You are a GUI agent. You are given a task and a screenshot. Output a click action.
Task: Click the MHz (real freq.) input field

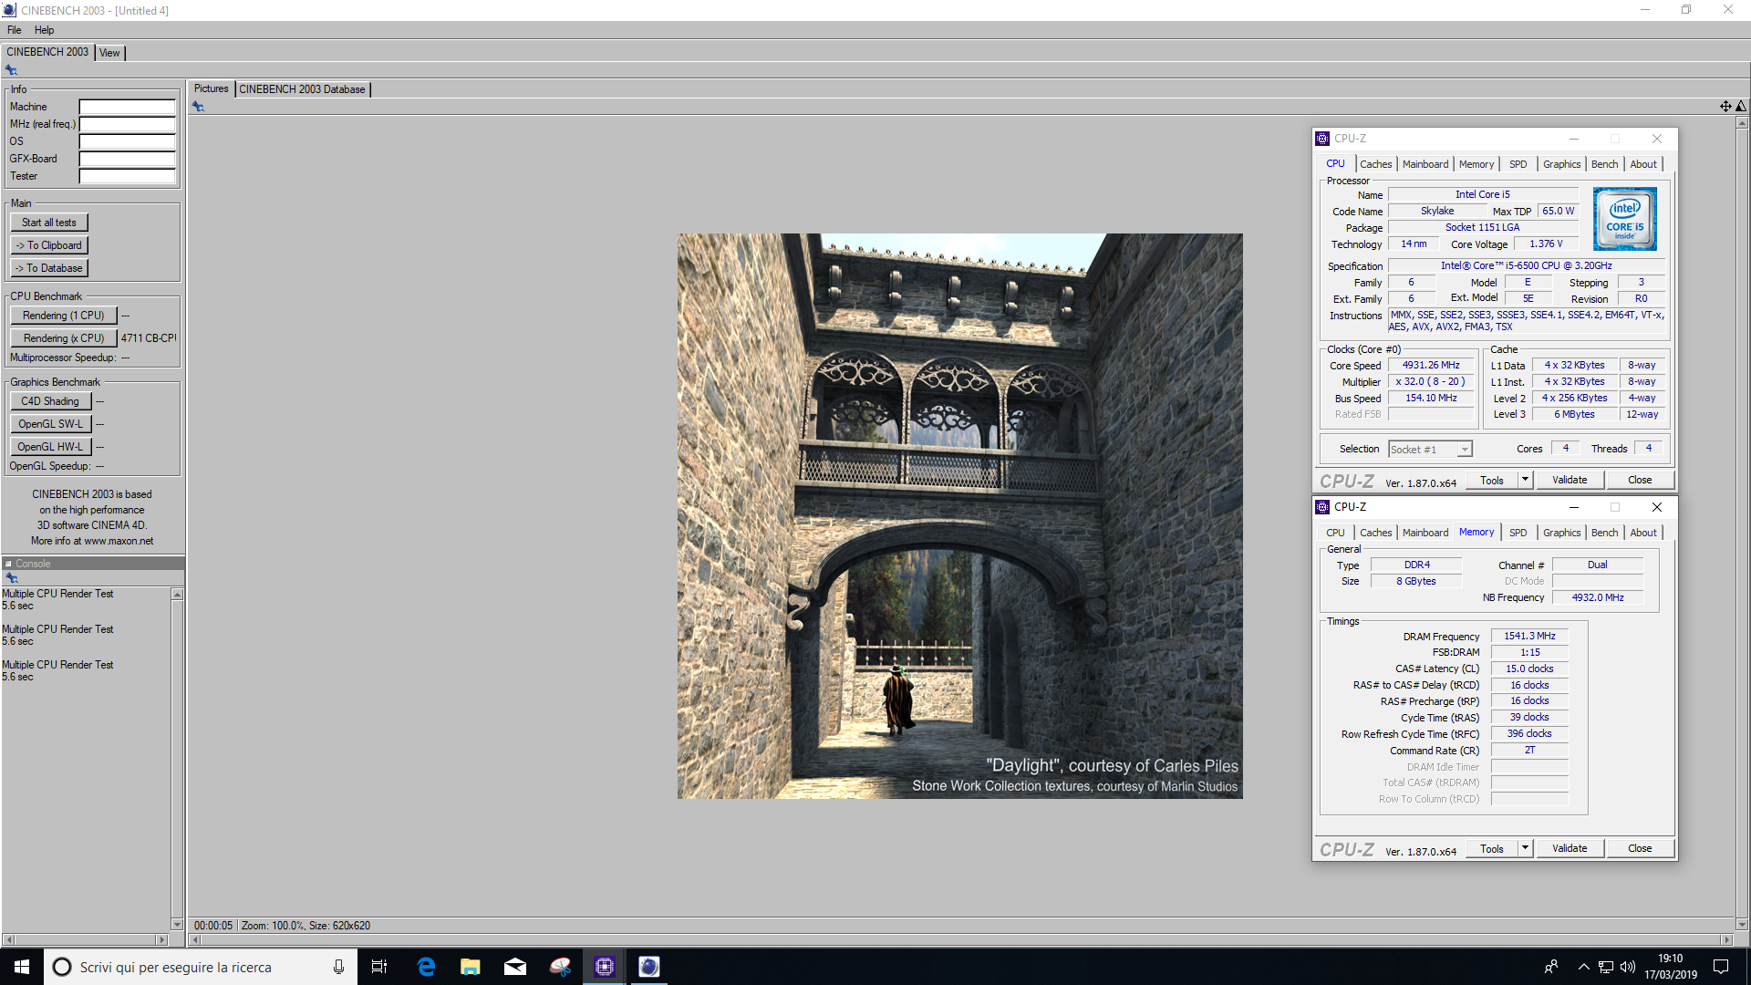127,124
